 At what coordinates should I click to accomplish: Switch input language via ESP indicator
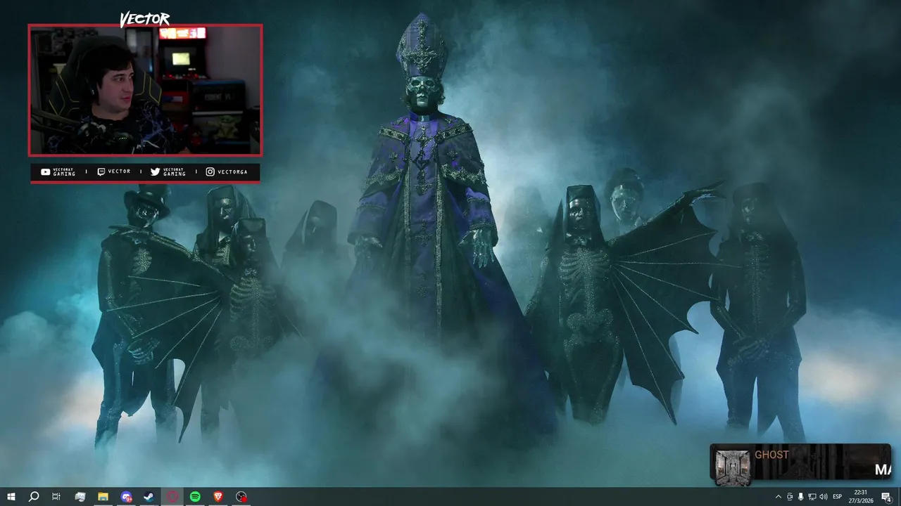(x=838, y=497)
